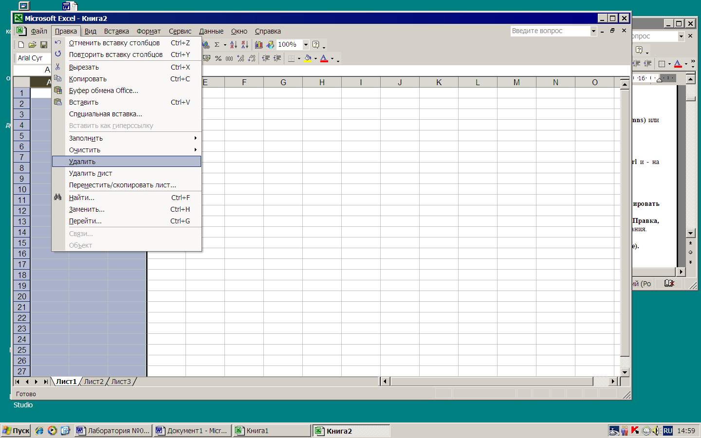Select Отменить вставку столбцов

tap(127, 43)
